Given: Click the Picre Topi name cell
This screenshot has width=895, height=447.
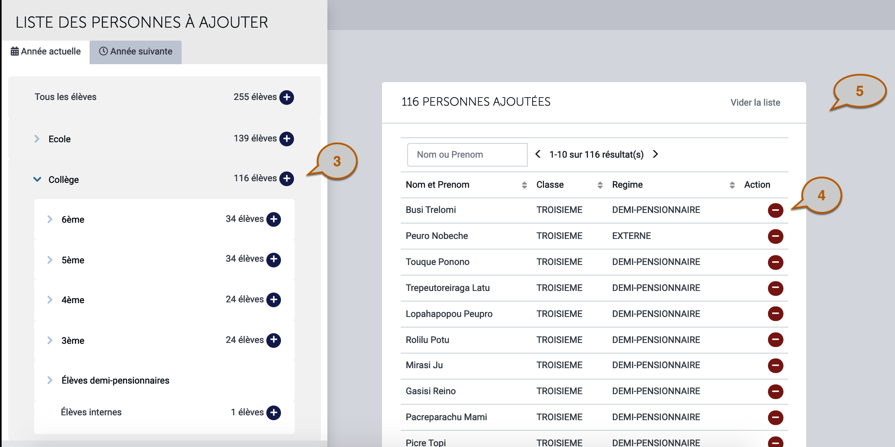Looking at the screenshot, I should click(x=426, y=443).
